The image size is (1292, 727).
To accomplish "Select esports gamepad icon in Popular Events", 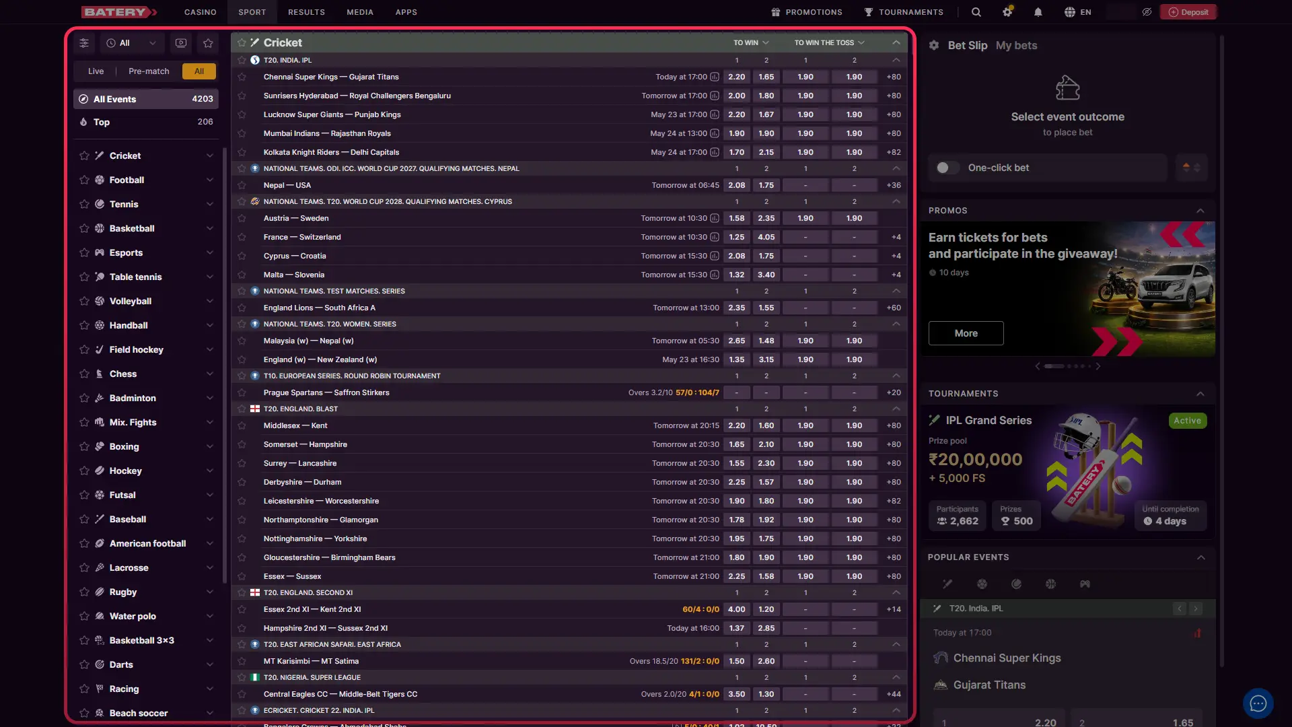I will click(x=1085, y=584).
